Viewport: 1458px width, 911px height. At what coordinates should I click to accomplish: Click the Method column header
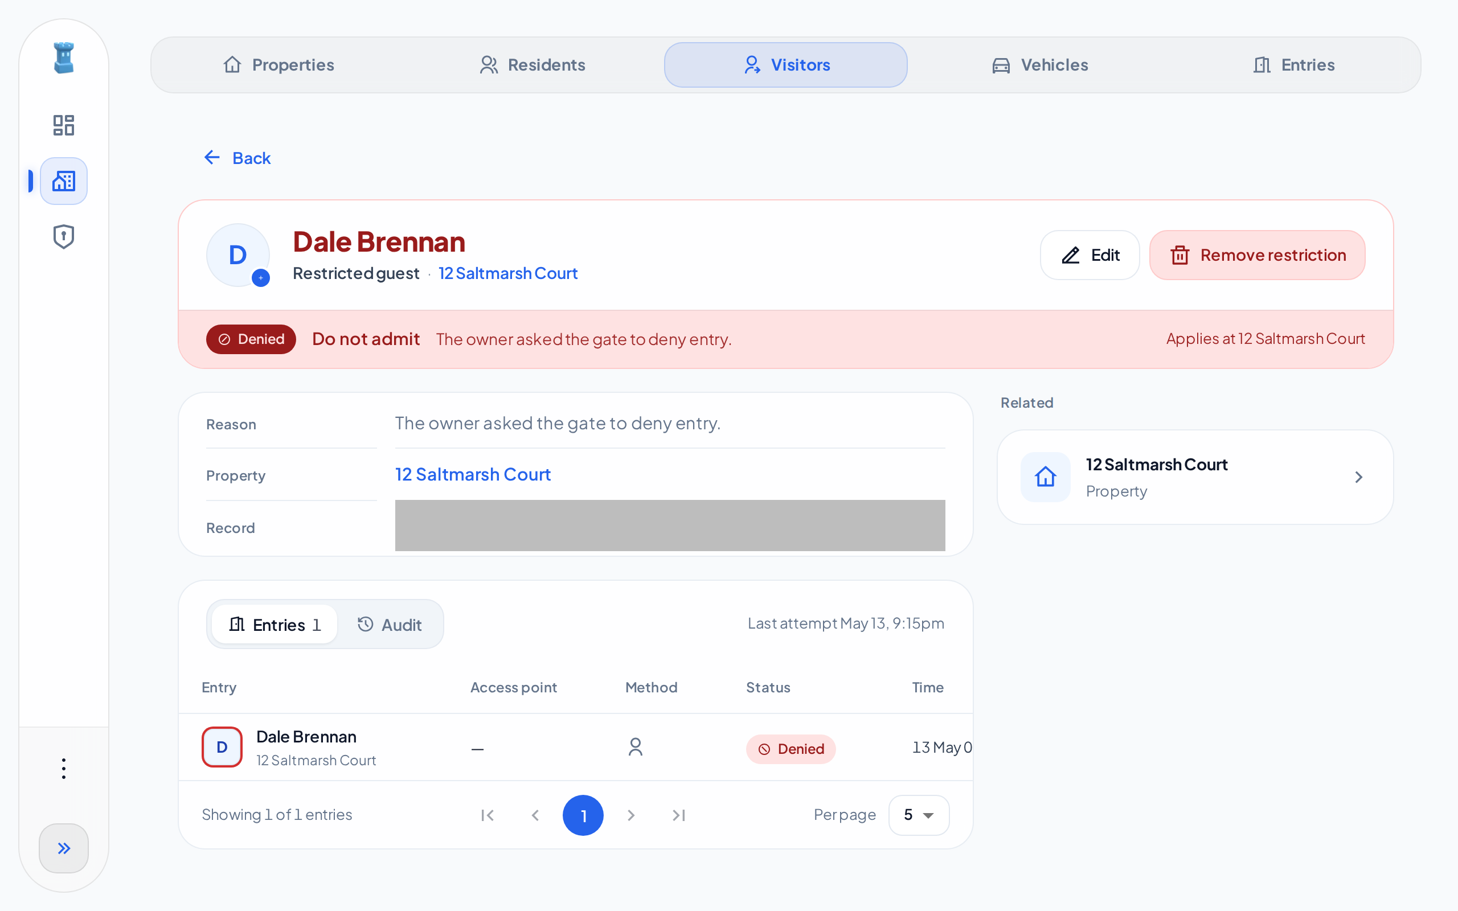coord(652,687)
